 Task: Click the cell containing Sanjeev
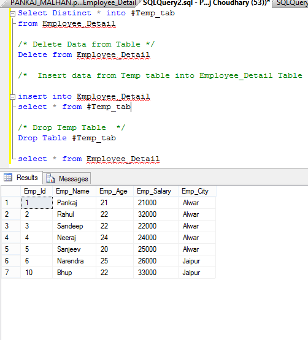click(74, 249)
